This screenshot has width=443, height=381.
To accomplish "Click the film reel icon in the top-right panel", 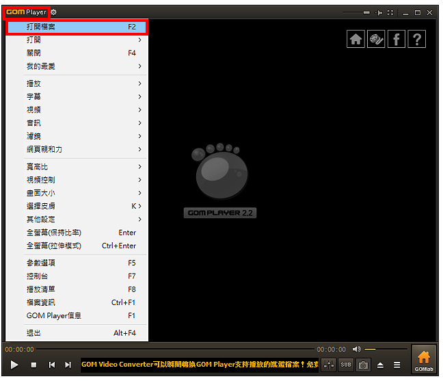I will click(x=376, y=39).
